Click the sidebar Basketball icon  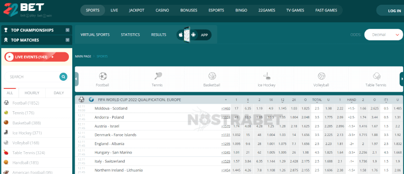[7, 123]
